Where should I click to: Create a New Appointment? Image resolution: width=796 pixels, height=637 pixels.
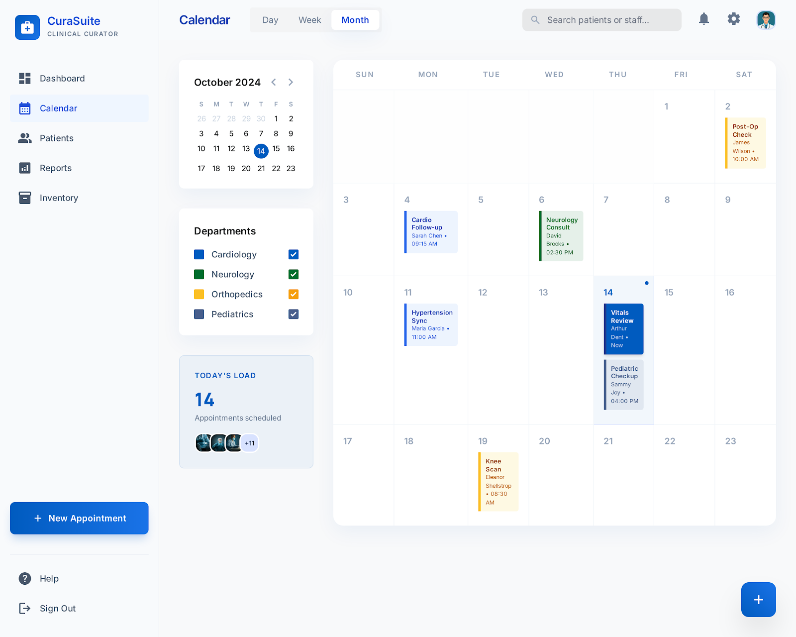pyautogui.click(x=79, y=518)
